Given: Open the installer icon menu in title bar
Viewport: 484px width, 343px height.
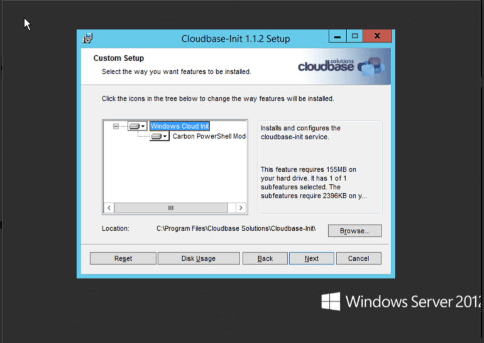Looking at the screenshot, I should tap(87, 38).
